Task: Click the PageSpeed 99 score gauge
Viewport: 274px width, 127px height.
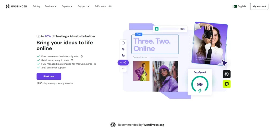Action: click(200, 85)
